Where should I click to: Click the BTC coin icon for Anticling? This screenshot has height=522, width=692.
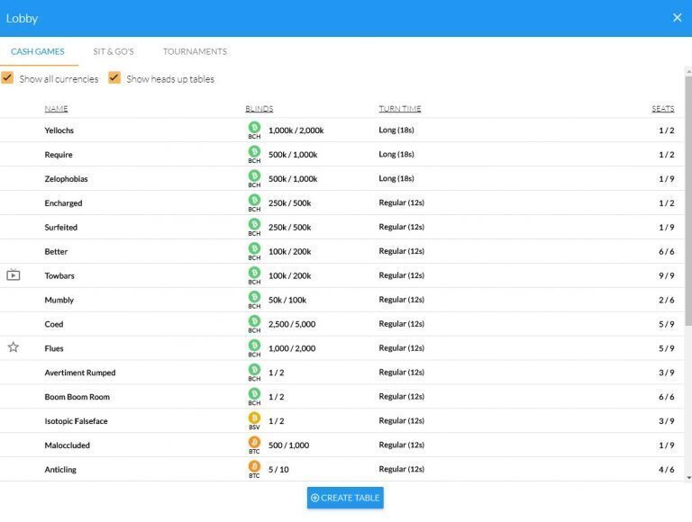(x=254, y=467)
